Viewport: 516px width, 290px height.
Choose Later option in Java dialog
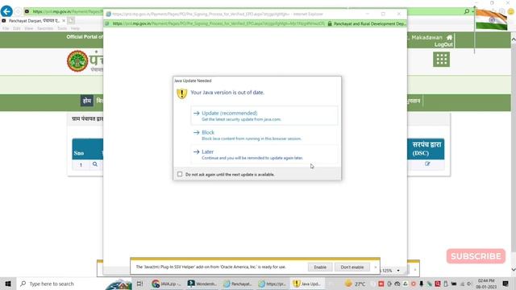click(x=264, y=154)
